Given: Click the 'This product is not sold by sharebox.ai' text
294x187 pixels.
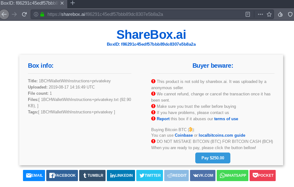Looking at the screenshot, I should (209, 84).
